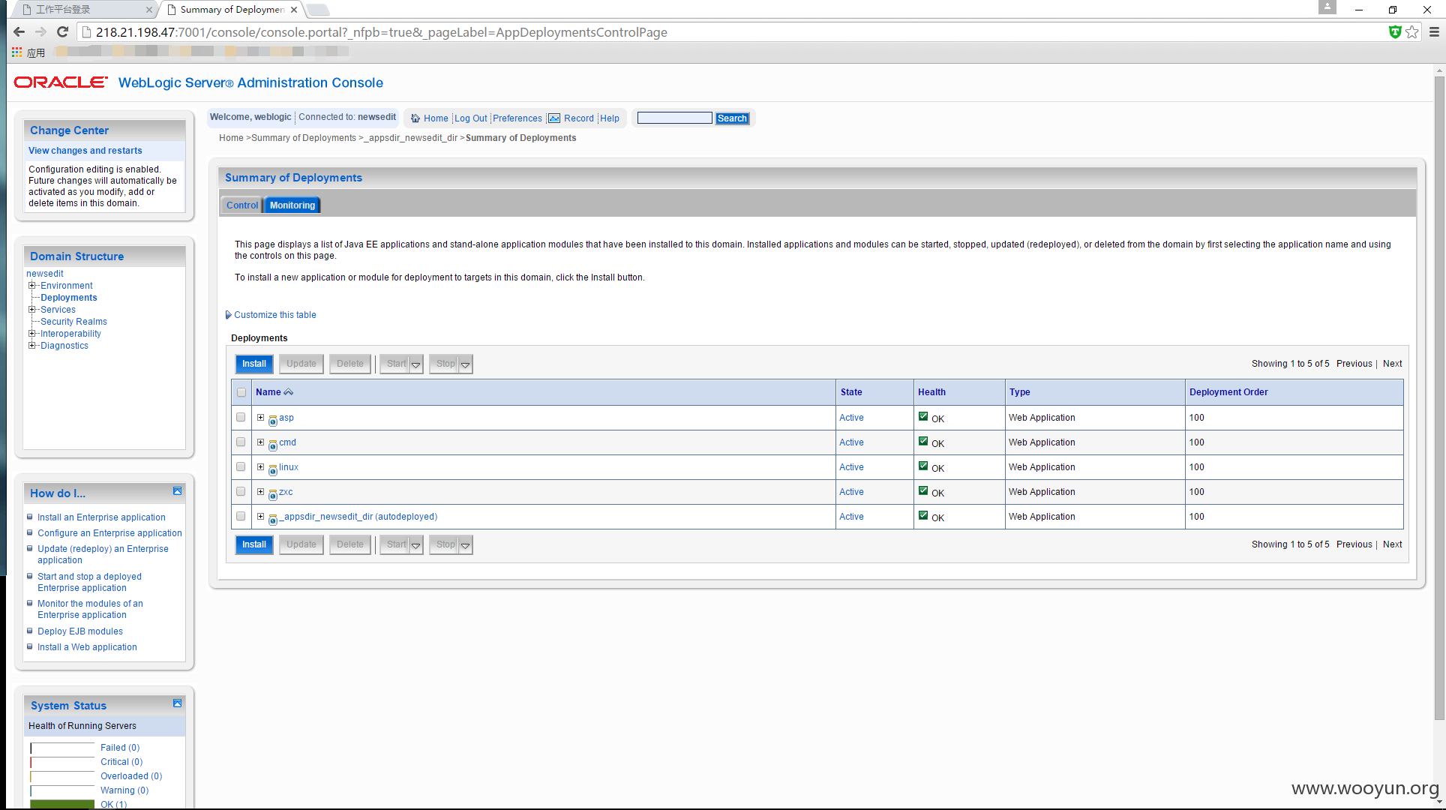Click the bottom Install button
This screenshot has width=1446, height=810.
point(254,544)
